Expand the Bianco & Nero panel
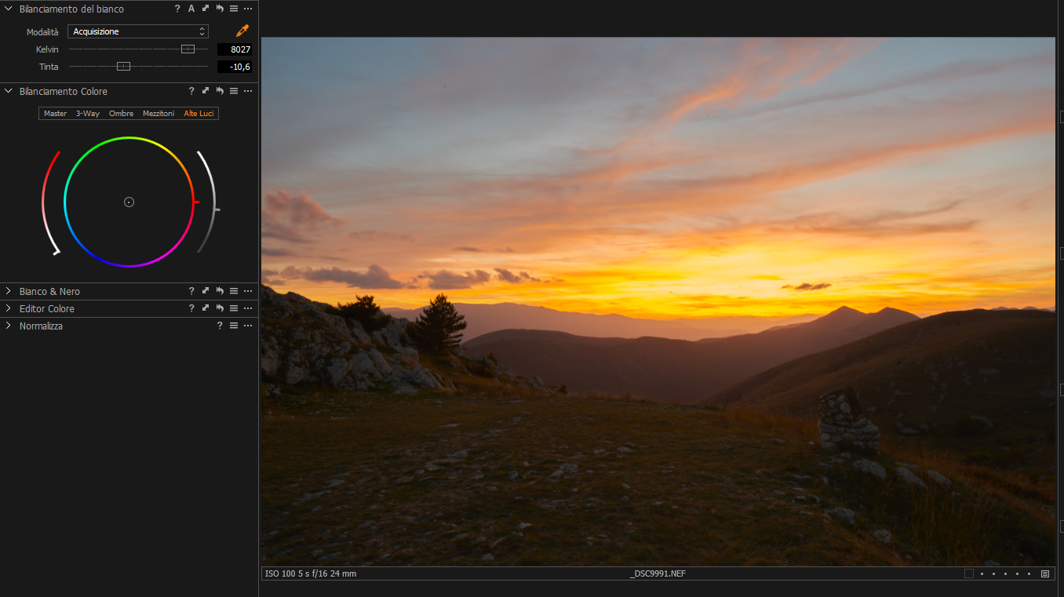This screenshot has height=597, width=1064. click(9, 291)
